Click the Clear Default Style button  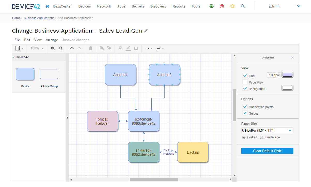pyautogui.click(x=267, y=151)
